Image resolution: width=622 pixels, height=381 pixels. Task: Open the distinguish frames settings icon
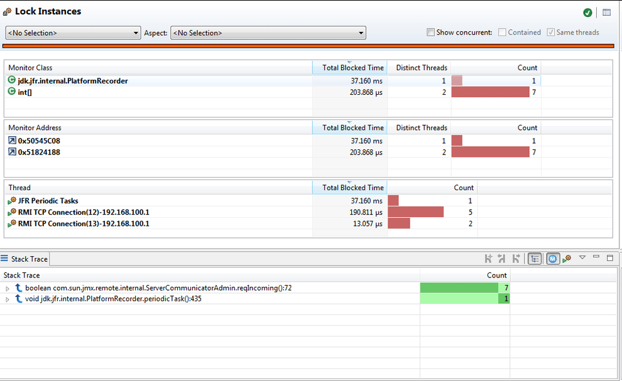[x=567, y=258]
